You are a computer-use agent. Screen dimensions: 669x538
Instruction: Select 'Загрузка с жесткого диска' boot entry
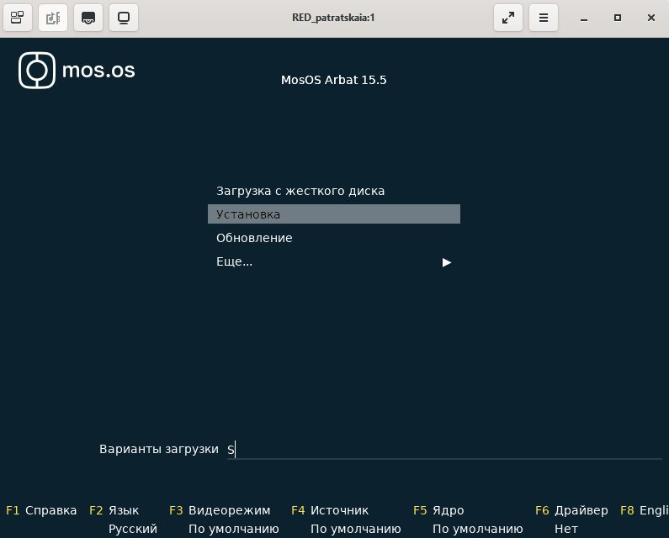tap(334, 191)
